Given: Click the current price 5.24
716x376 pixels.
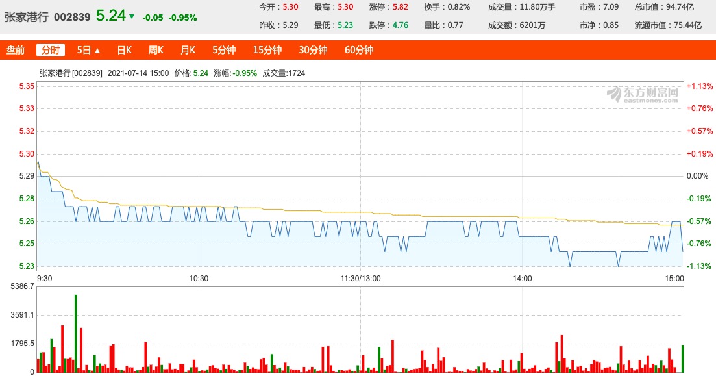Looking at the screenshot, I should [110, 16].
